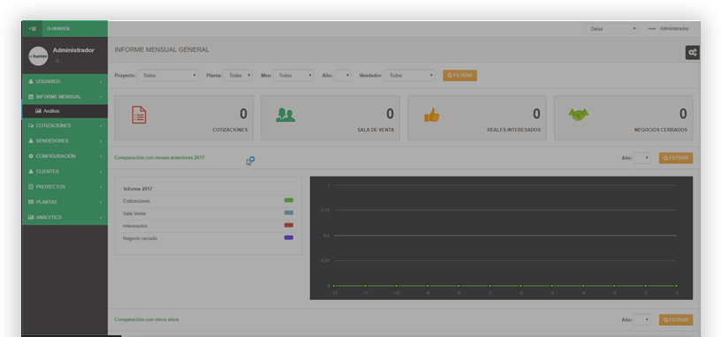Viewport: 721px width, 337px height.
Task: Click Filtrar in Comparación con otros años
Action: [676, 319]
